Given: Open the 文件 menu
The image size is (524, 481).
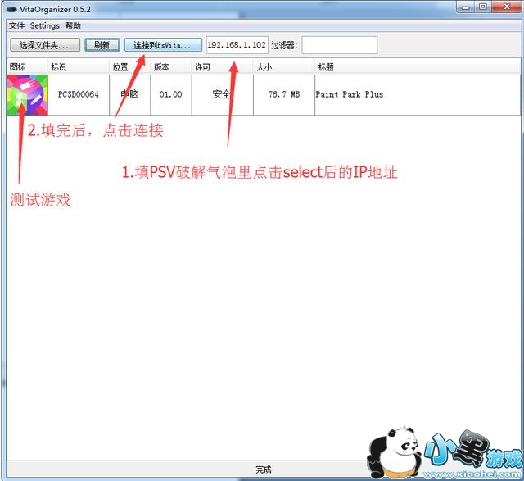Looking at the screenshot, I should tap(16, 25).
